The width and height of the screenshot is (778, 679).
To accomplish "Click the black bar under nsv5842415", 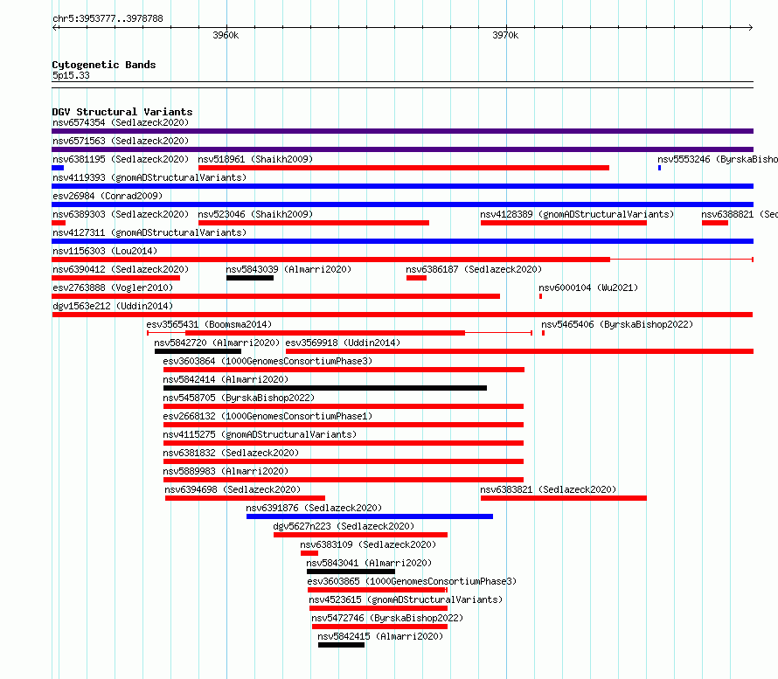I will (342, 645).
